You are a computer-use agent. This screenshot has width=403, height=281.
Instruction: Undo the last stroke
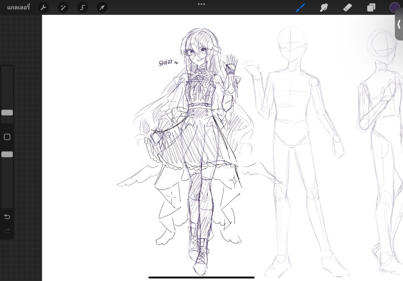7,217
